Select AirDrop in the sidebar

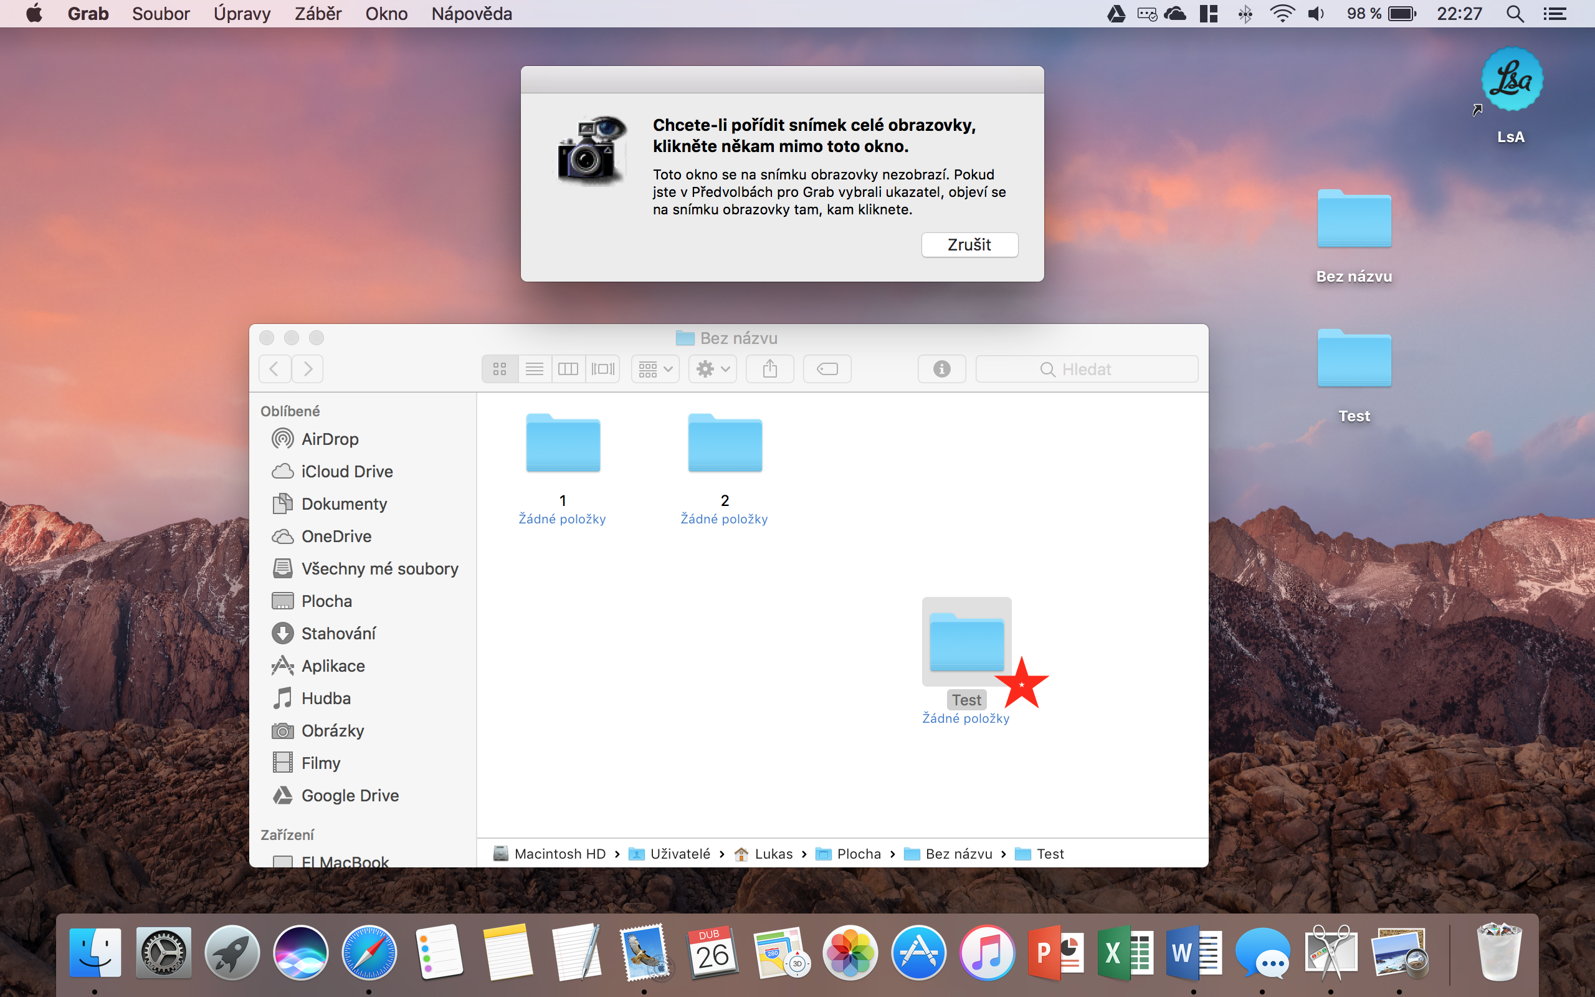[330, 439]
